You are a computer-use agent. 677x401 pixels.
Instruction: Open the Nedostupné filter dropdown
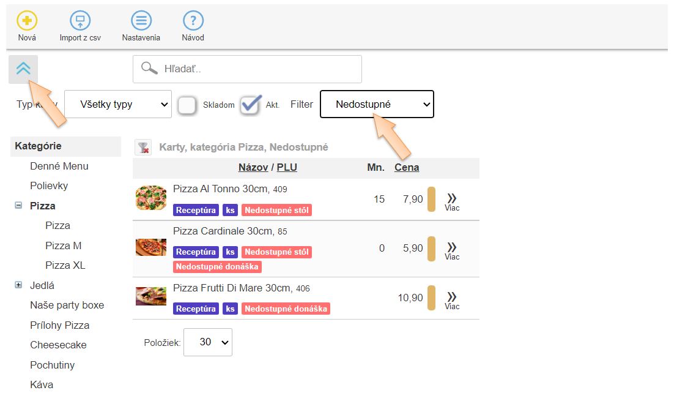pos(377,105)
